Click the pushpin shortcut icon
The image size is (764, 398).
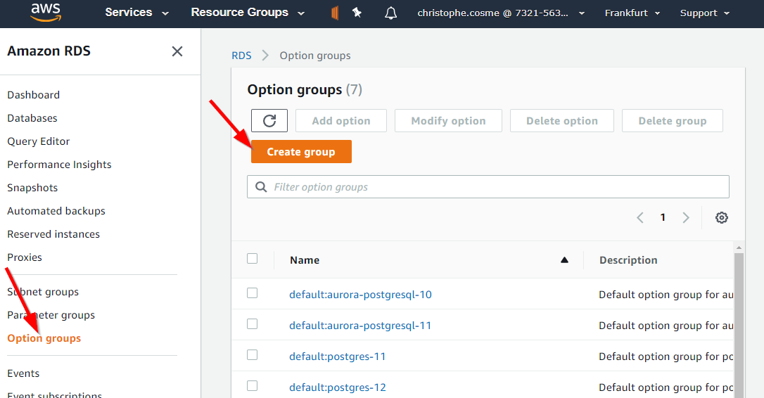click(357, 13)
